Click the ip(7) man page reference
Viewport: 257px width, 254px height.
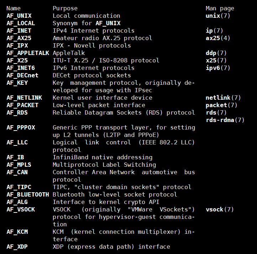(x=214, y=31)
